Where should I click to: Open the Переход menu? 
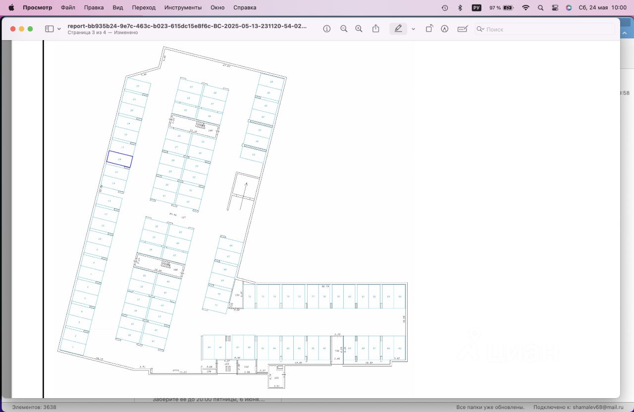click(x=144, y=7)
